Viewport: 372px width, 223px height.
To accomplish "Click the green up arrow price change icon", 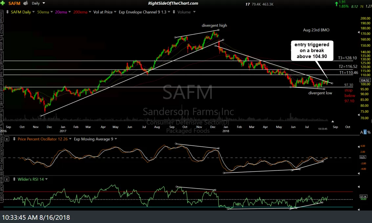I will pos(337,4).
